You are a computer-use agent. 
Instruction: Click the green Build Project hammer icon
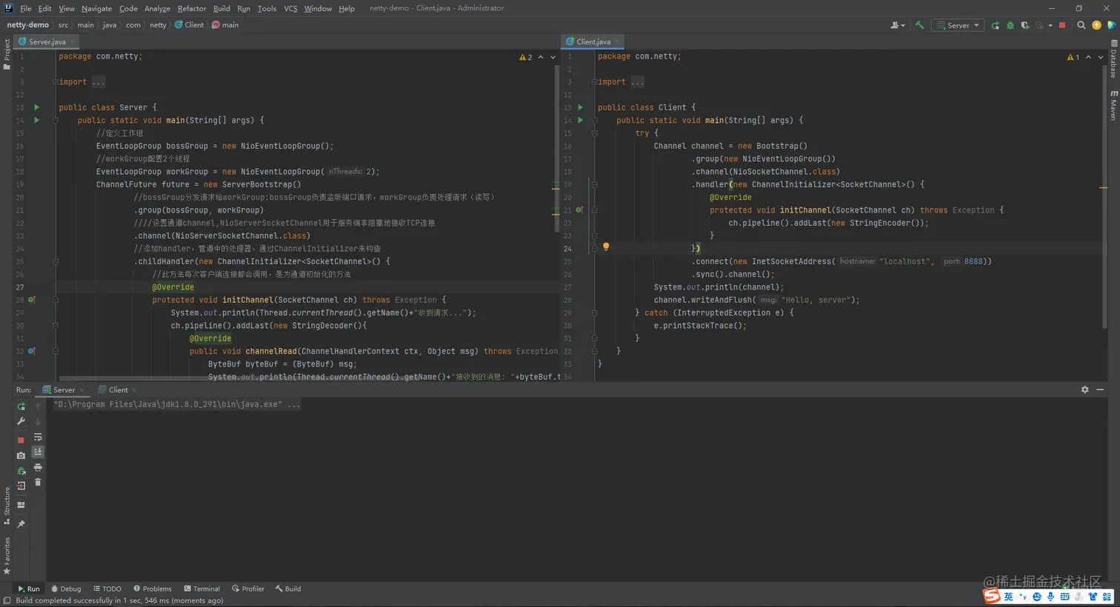919,25
